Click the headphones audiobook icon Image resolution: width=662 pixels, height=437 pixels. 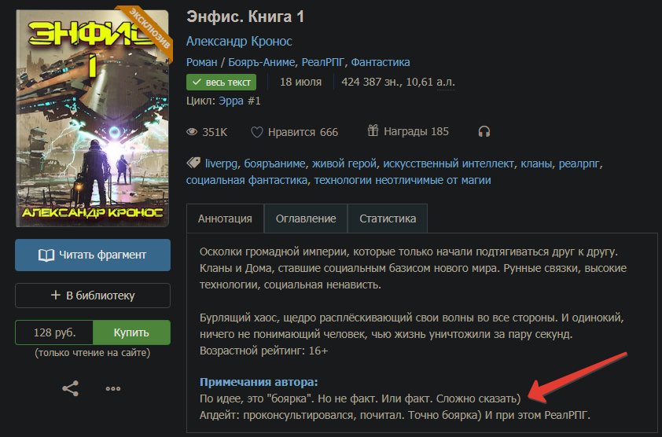(x=484, y=132)
